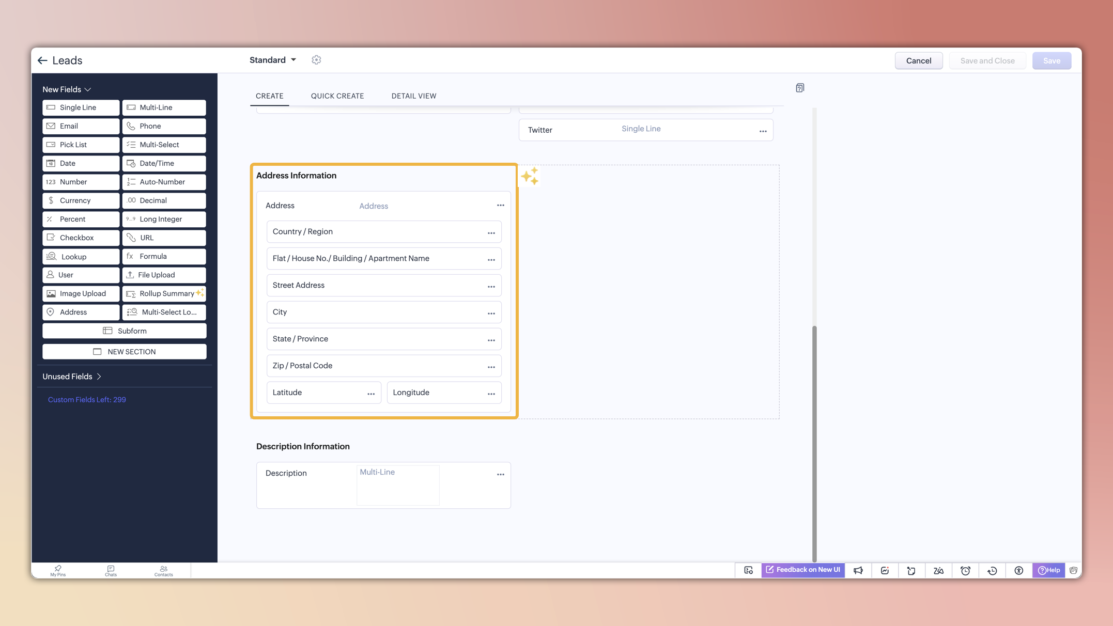The width and height of the screenshot is (1113, 626).
Task: Click the preview icon at top right of canvas
Action: (800, 88)
